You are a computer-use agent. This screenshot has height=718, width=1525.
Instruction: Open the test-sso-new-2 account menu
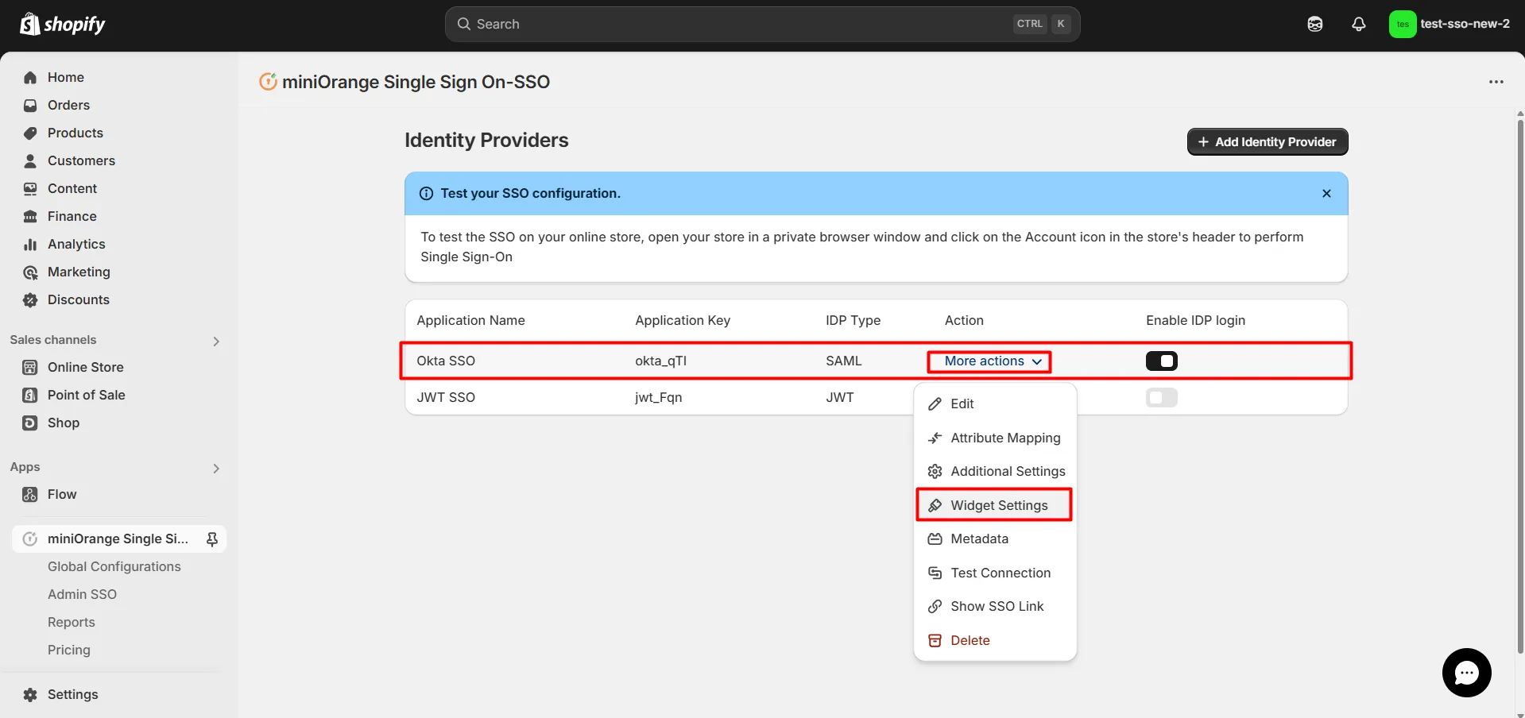click(x=1450, y=24)
